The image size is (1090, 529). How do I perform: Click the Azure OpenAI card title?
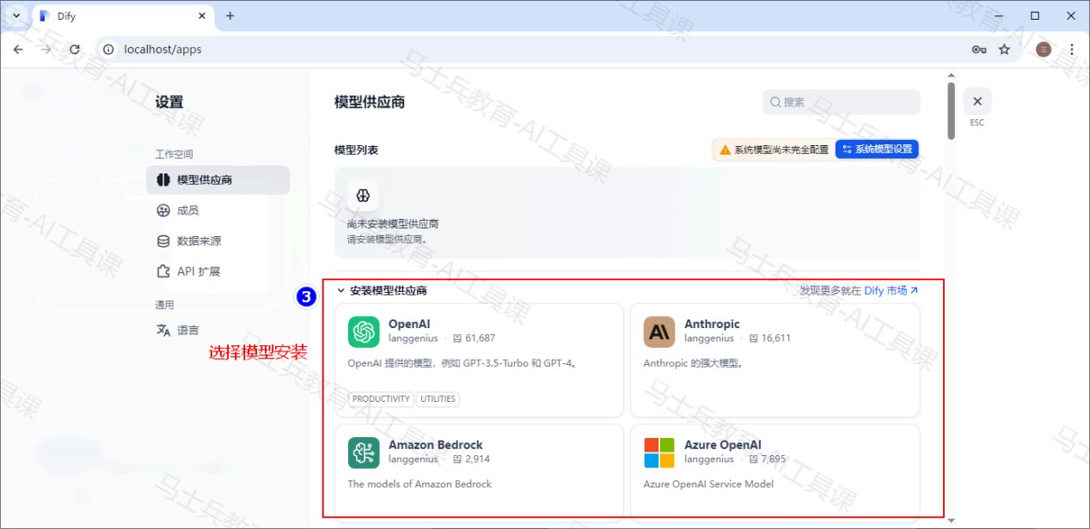pos(723,446)
